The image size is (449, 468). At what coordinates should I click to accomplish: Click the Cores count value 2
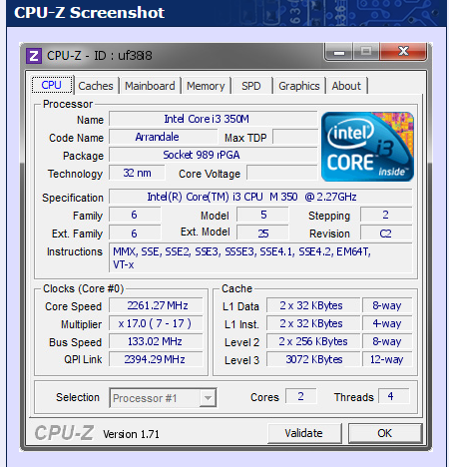click(300, 396)
